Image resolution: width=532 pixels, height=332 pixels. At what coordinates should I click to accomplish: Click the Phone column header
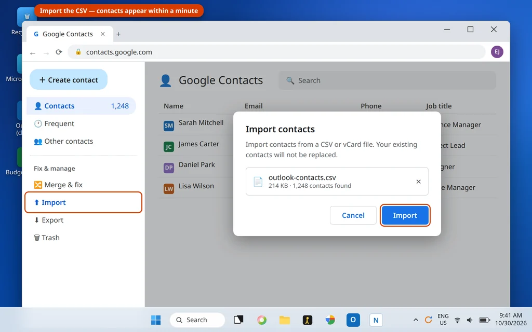click(371, 106)
